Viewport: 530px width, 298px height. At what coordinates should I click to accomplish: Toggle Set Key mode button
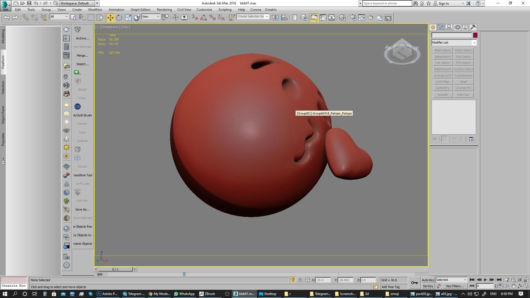[x=428, y=286]
